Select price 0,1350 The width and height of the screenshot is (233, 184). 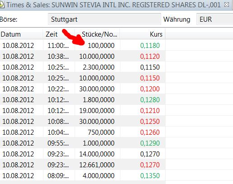pos(150,176)
